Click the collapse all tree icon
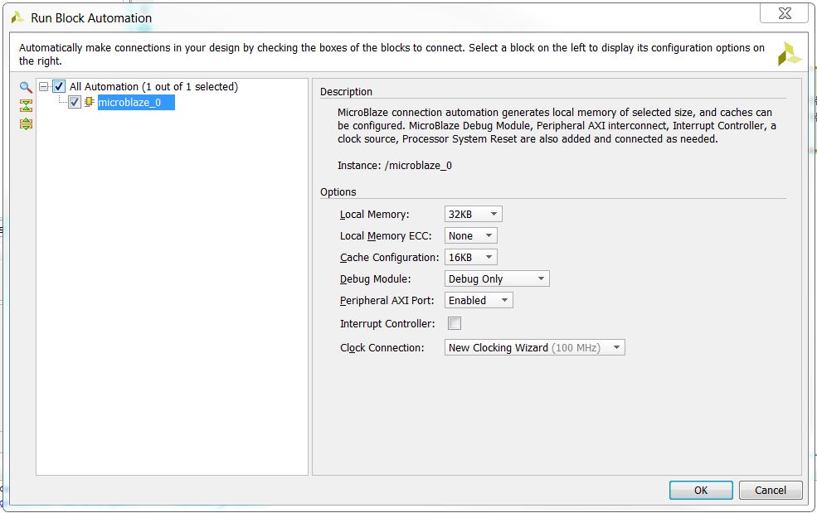 tap(26, 106)
